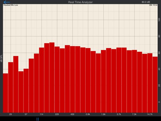Image resolution: width=161 pixels, height=121 pixels.
Task: Click the Real Time Analyzer title
Action: coord(80,2)
